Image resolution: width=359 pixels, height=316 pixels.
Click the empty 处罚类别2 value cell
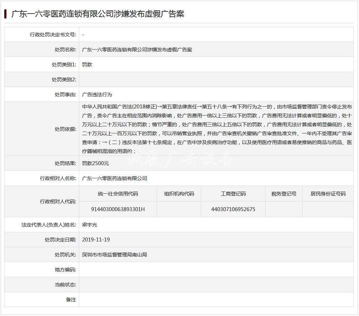[x=216, y=80]
